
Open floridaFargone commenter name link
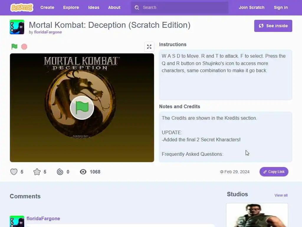[43, 218]
